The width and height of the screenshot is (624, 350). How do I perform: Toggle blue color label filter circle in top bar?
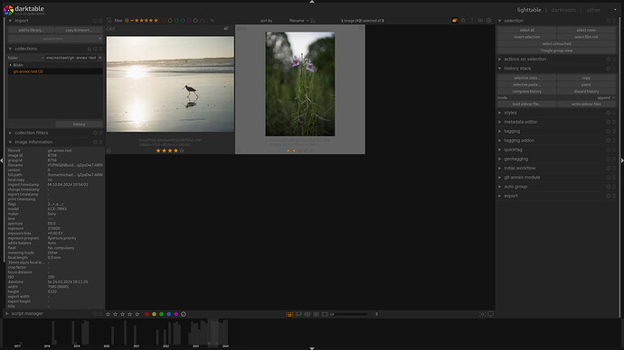(x=183, y=20)
